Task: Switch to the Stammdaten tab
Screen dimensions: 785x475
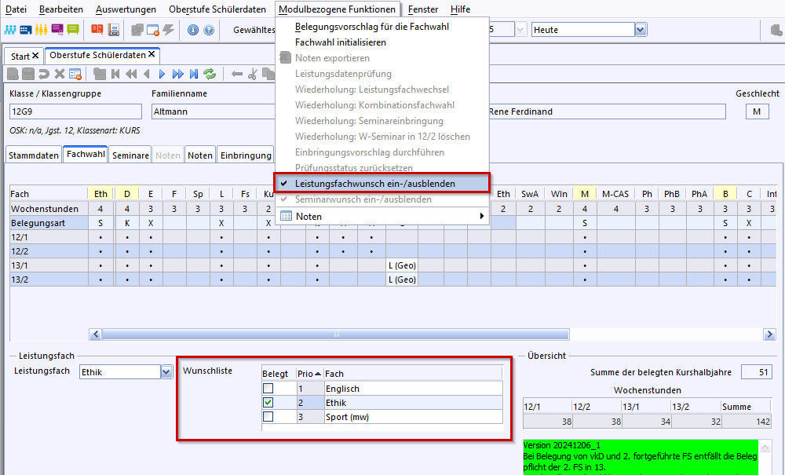Action: pyautogui.click(x=34, y=155)
